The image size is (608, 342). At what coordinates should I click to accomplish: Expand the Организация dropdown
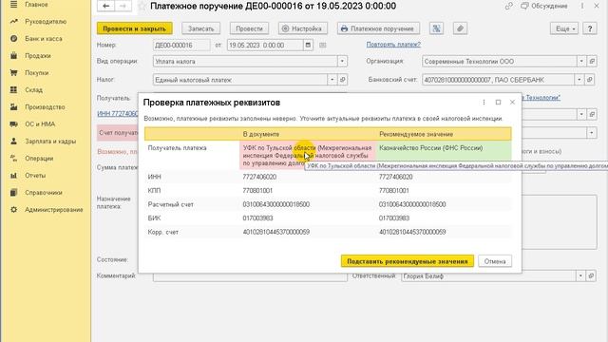click(581, 61)
